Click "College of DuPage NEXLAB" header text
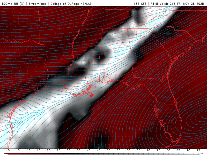Viewport: 207px width, 155px height. [x=71, y=4]
